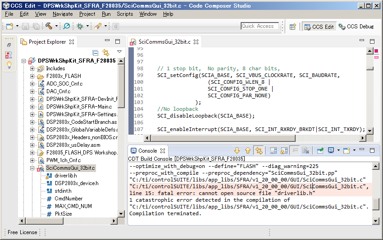The width and height of the screenshot is (383, 240).
Task: Click Free License in status bar
Action: (23, 232)
